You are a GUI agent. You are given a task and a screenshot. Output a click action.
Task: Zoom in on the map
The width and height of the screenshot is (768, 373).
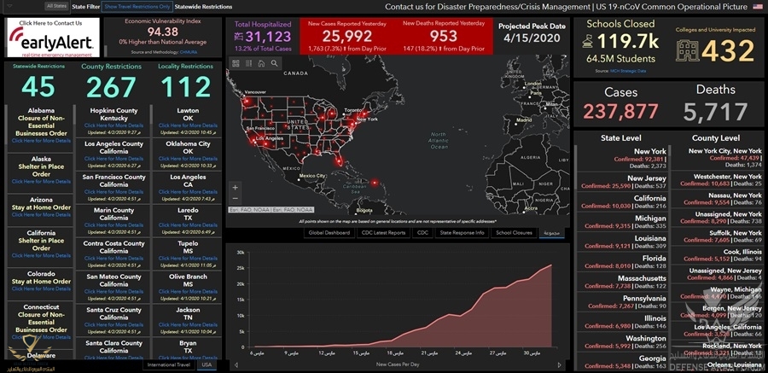coord(236,187)
